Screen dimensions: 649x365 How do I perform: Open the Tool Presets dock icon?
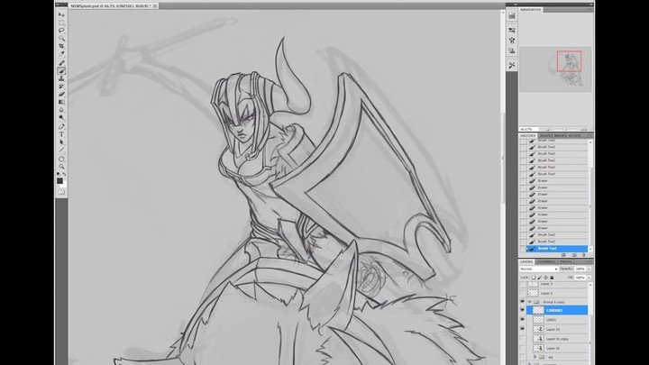pos(512,66)
